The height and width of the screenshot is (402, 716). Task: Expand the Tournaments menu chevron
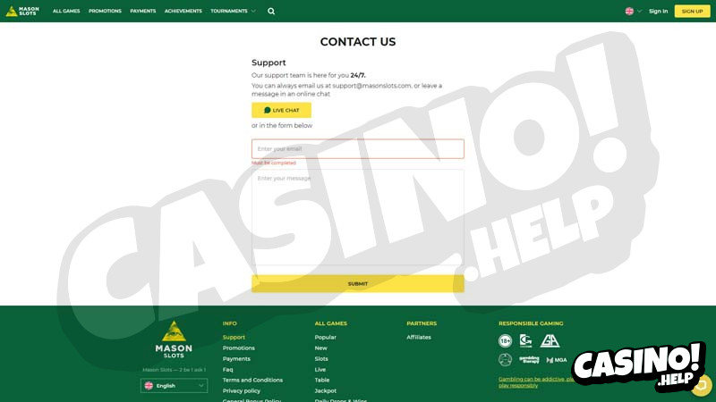pyautogui.click(x=253, y=11)
